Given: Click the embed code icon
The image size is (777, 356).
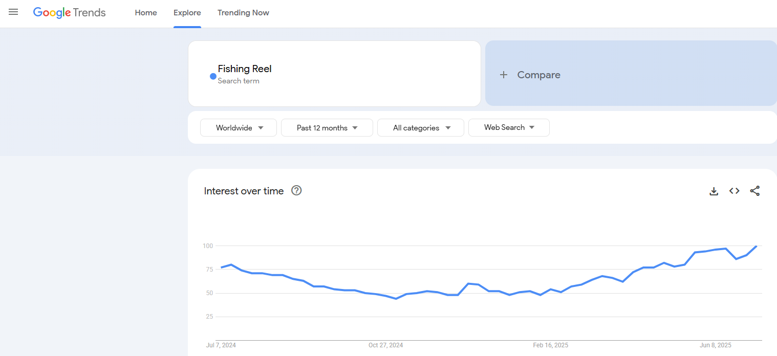Looking at the screenshot, I should click(734, 191).
